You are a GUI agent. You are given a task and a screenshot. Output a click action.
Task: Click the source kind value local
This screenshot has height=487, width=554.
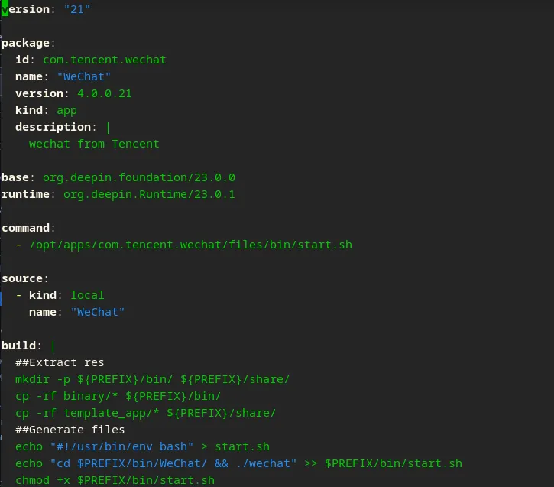(x=87, y=295)
